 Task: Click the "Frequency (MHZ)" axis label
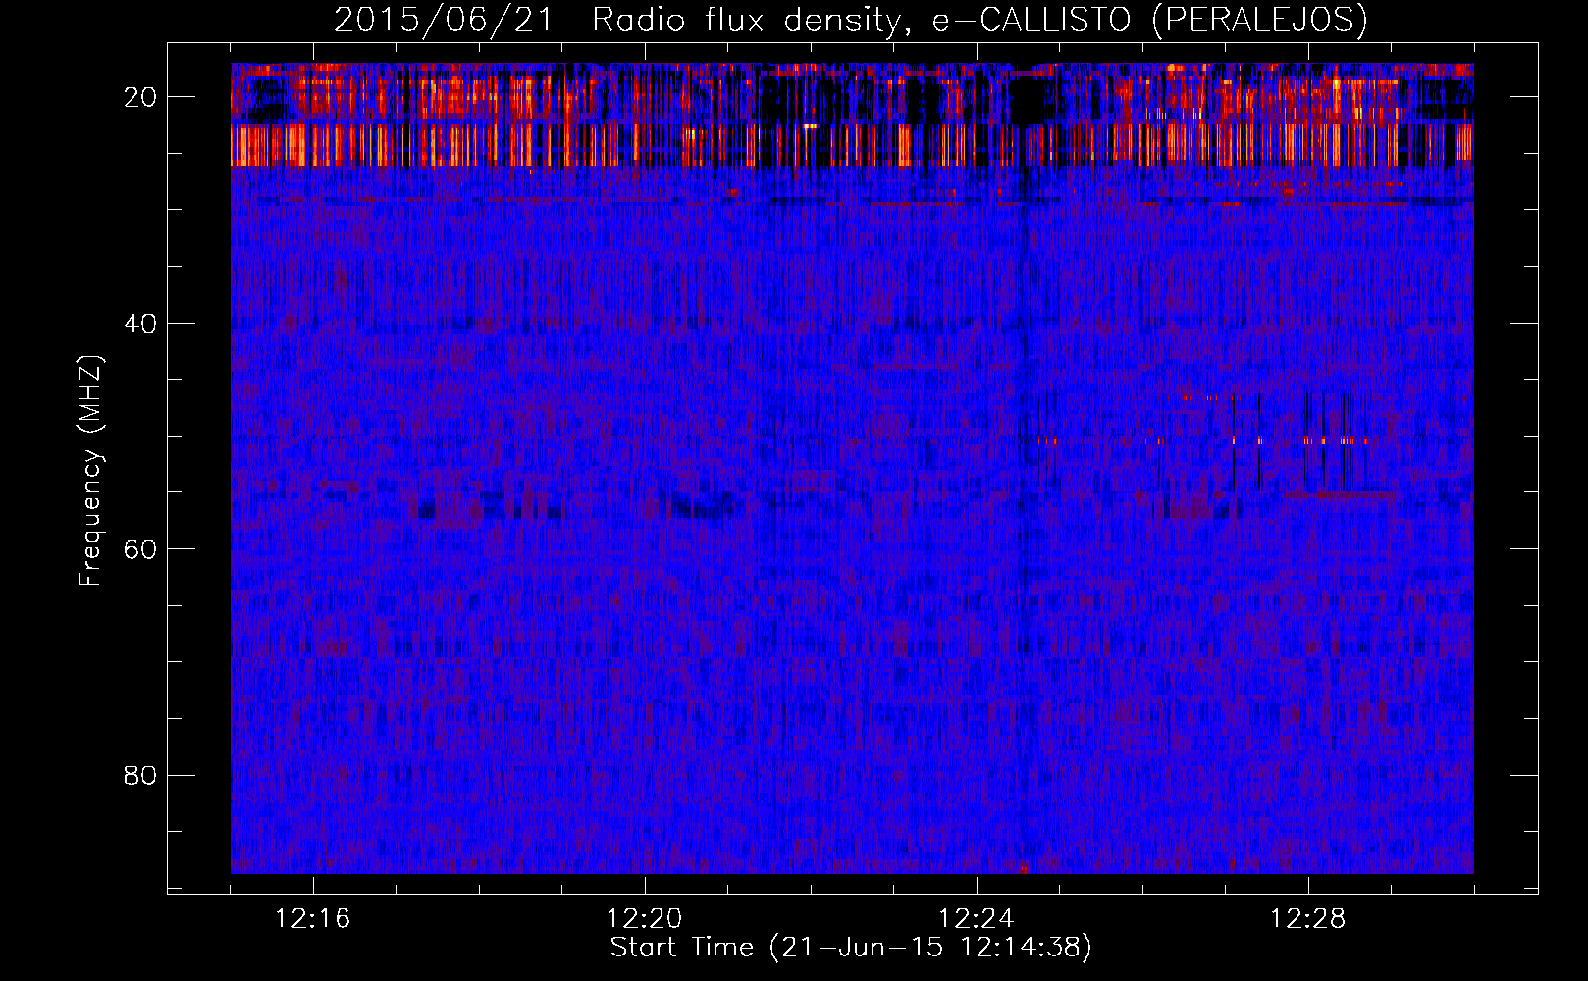point(90,471)
